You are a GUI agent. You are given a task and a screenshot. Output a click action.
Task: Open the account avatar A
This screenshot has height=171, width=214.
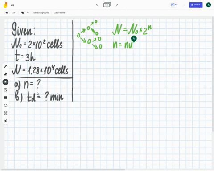tap(209, 5)
